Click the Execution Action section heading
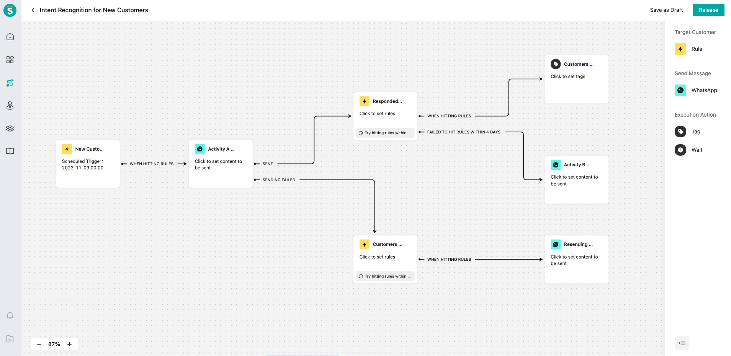This screenshot has height=356, width=731. click(695, 115)
